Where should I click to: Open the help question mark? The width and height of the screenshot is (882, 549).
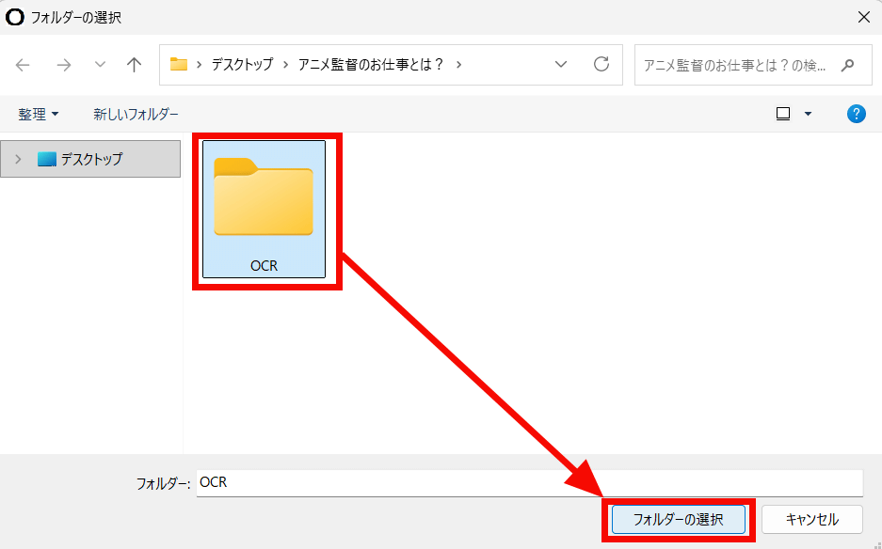tap(857, 114)
